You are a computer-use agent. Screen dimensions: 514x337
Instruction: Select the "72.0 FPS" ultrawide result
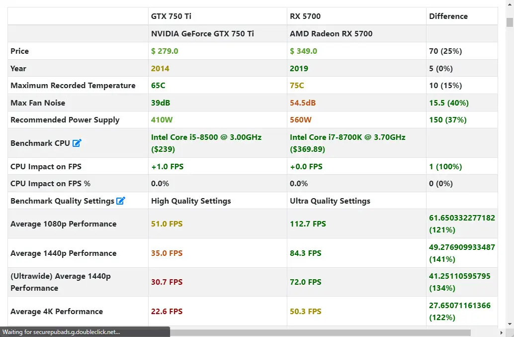point(306,282)
